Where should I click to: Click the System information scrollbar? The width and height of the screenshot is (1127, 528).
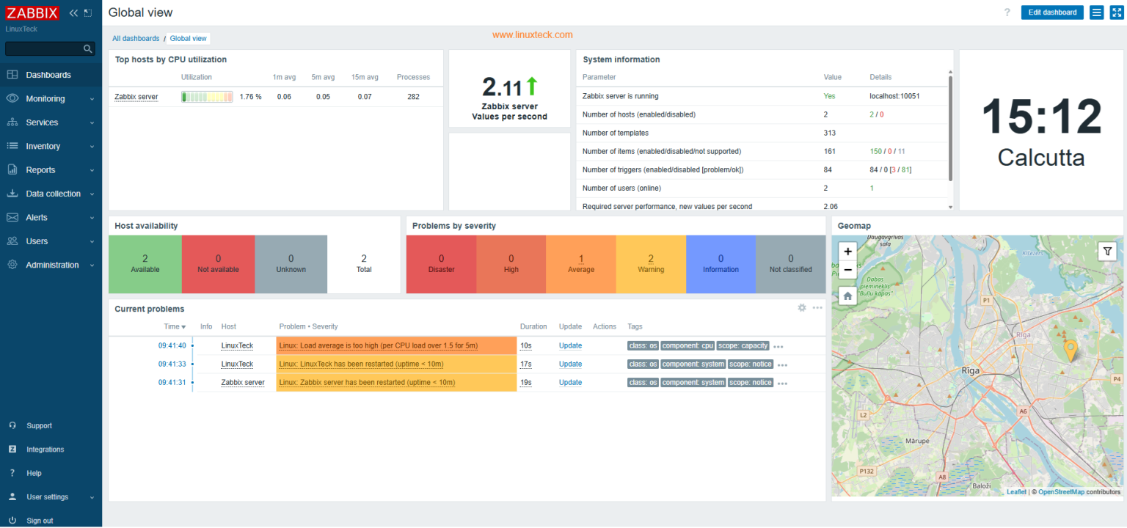(x=950, y=128)
